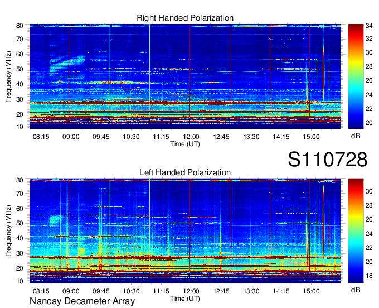
Task: Click the 20 dB value on Left Handed colorbar
Action: [x=369, y=262]
